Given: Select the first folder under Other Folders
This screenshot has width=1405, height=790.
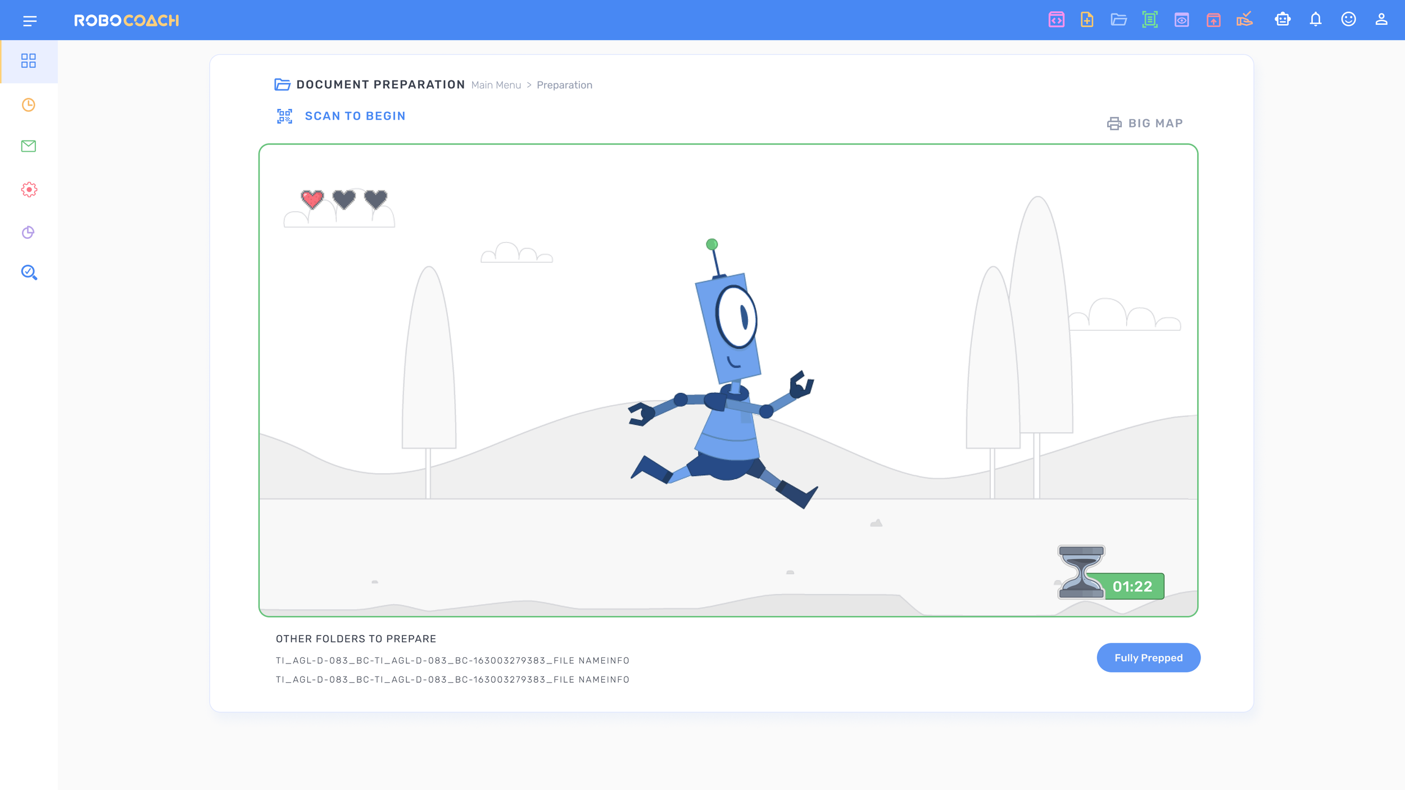Looking at the screenshot, I should (452, 660).
